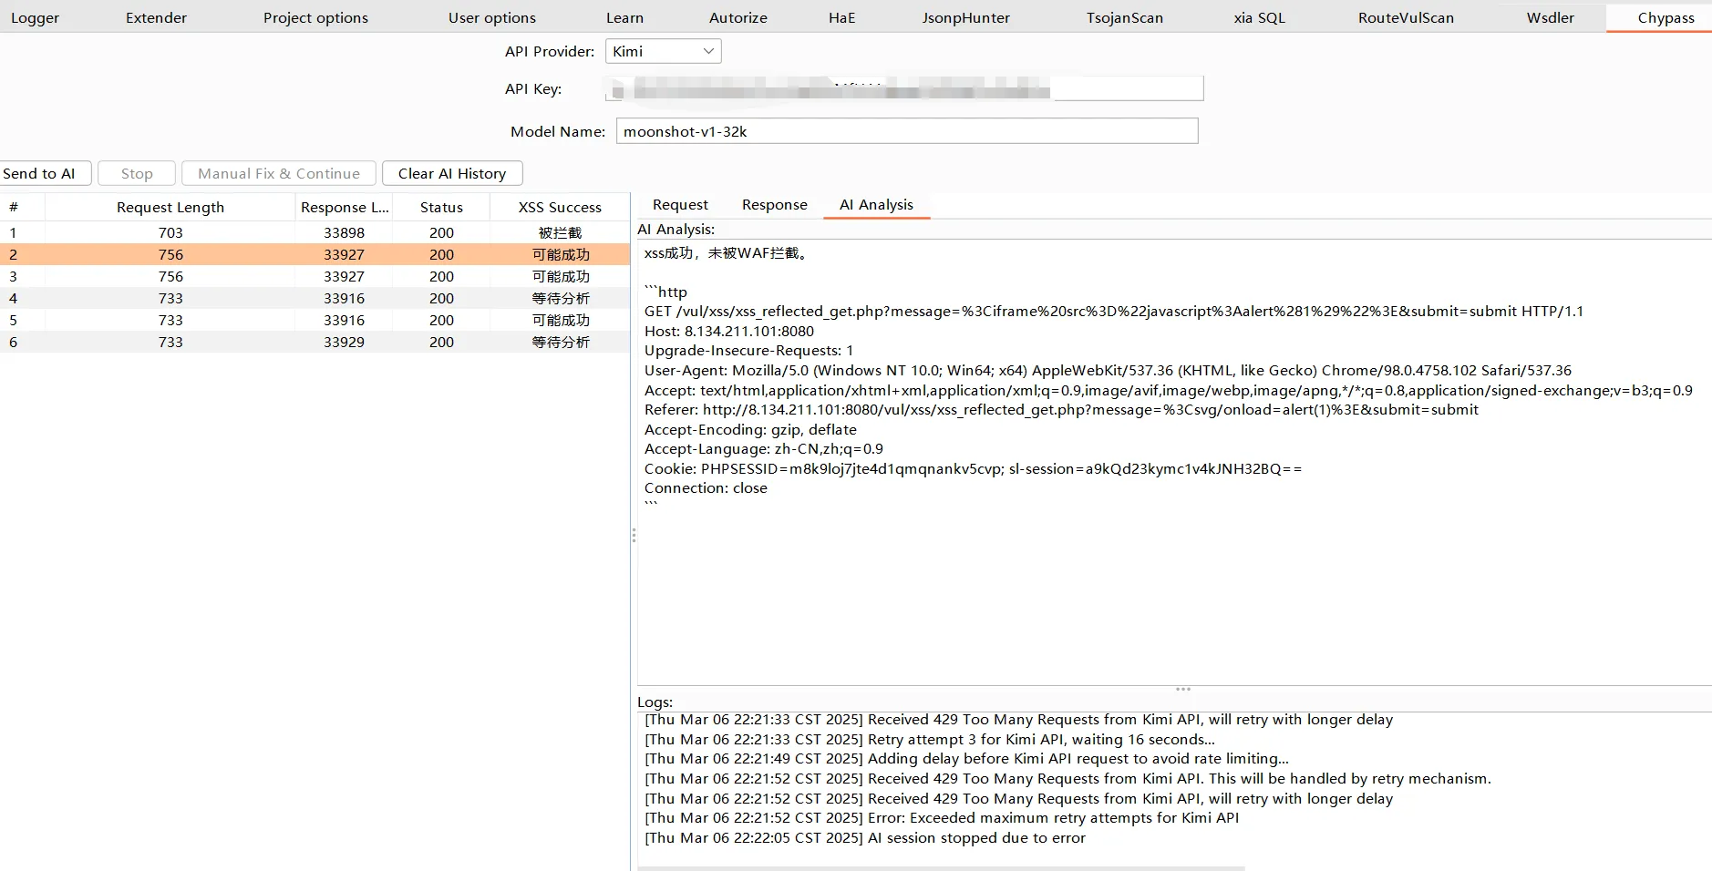The width and height of the screenshot is (1712, 871).
Task: Switch to the Extender tab
Action: (x=156, y=17)
